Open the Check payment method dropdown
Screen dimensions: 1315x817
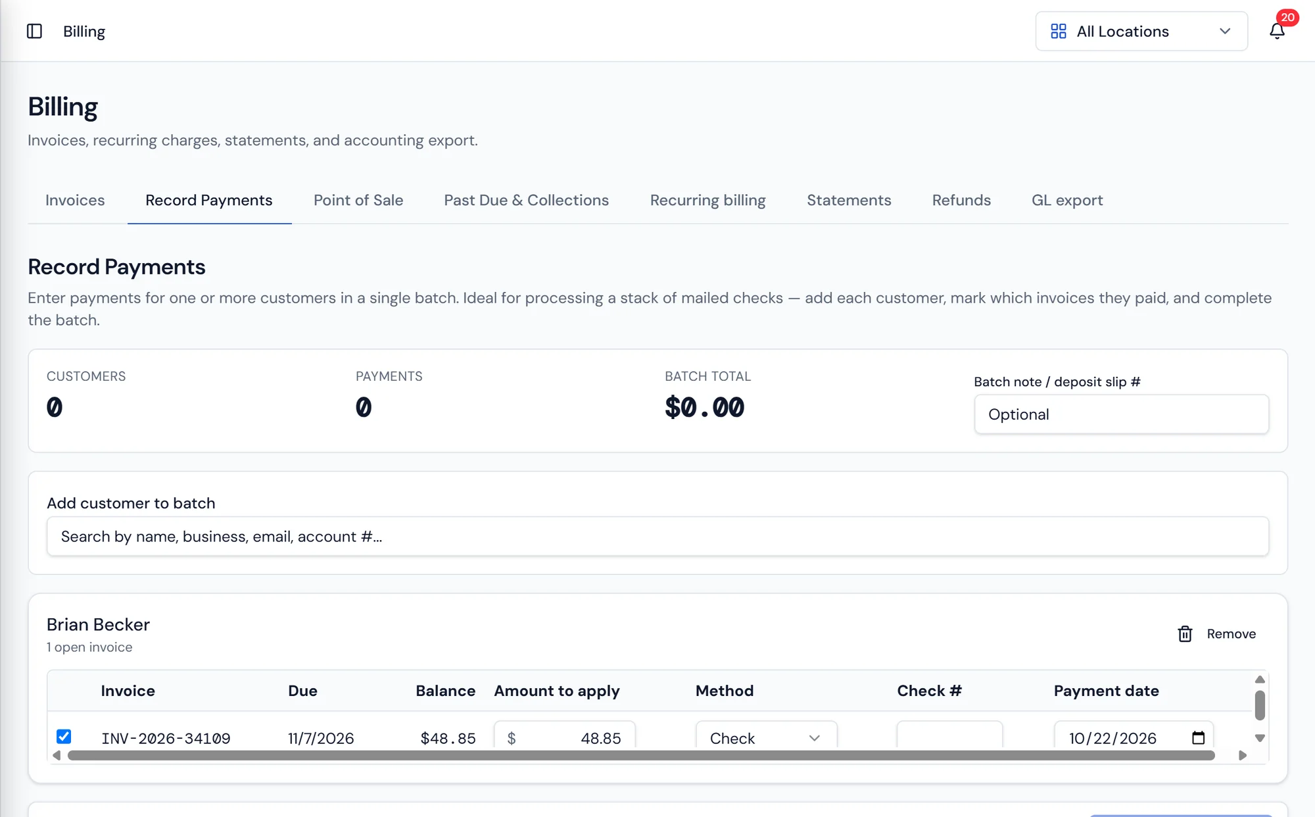[x=766, y=736]
